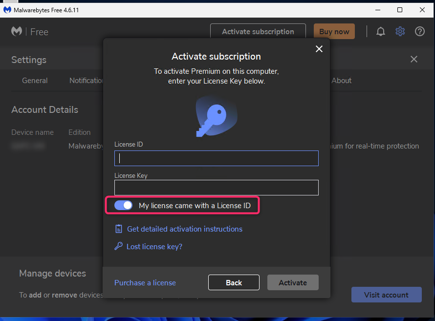Click into the License ID field

pos(217,158)
